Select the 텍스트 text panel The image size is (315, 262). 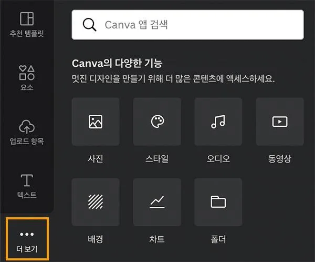(x=27, y=186)
